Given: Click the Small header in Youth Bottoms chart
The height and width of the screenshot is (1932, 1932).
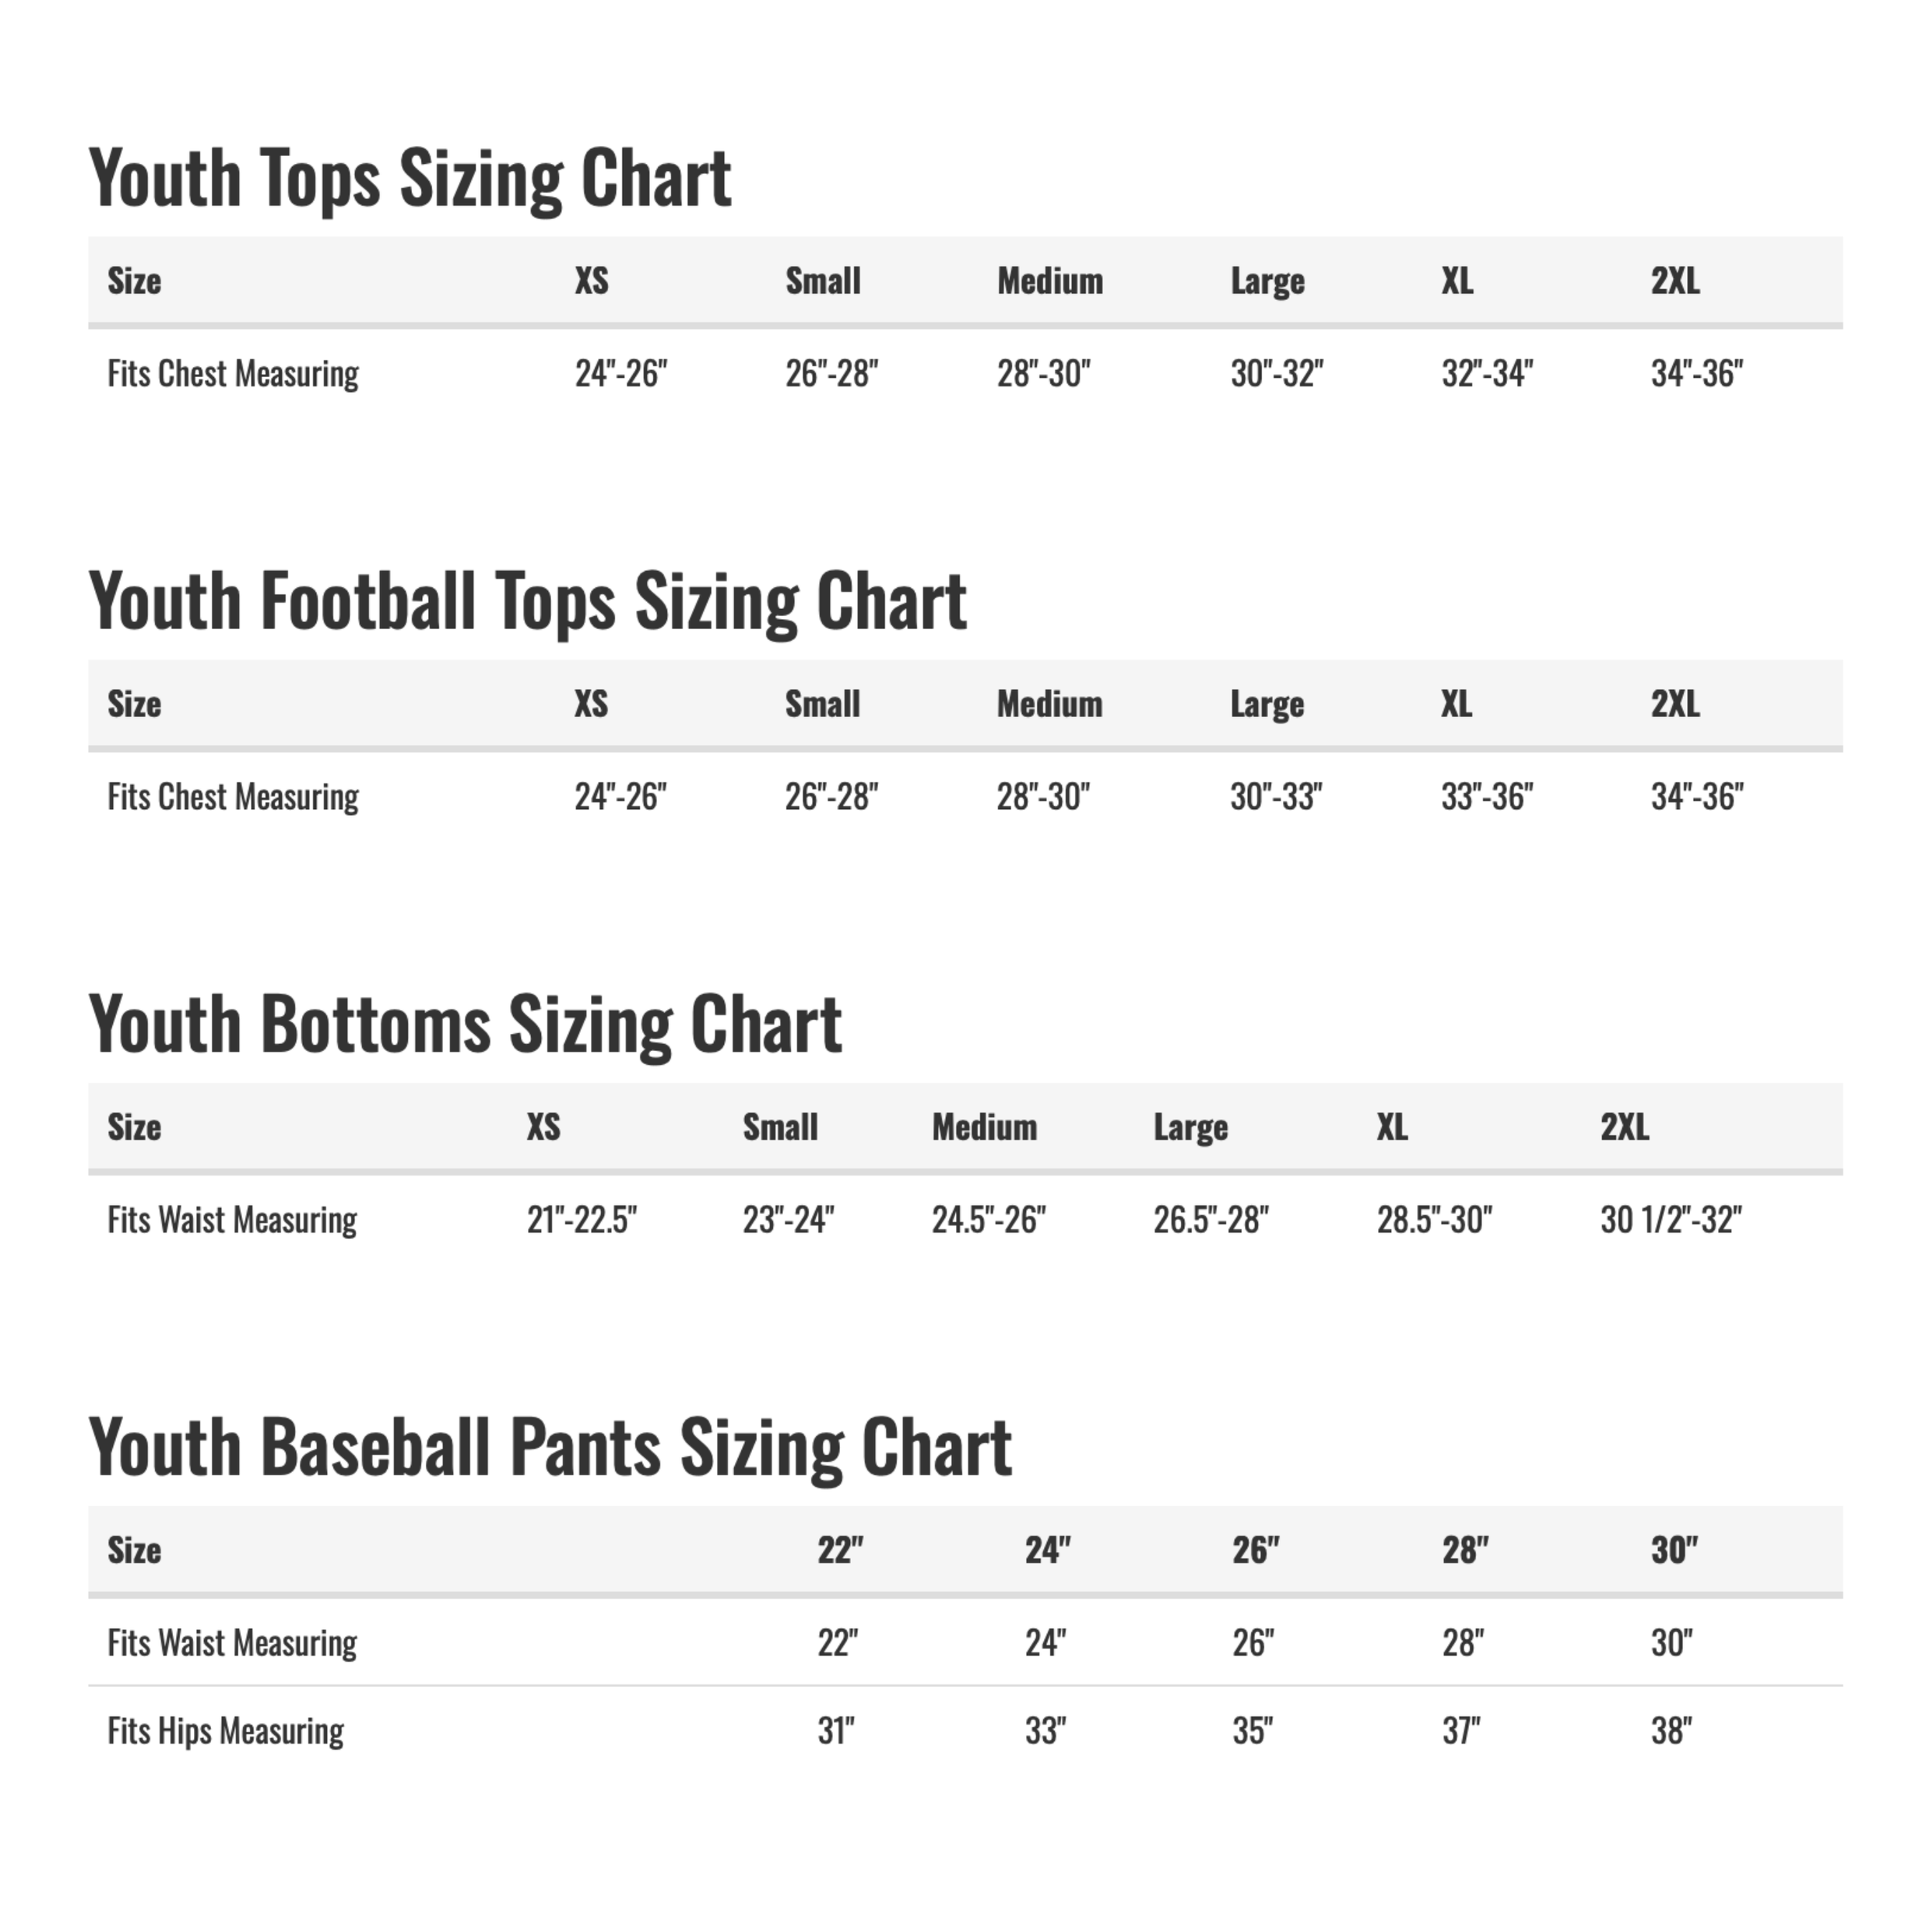Looking at the screenshot, I should (x=779, y=1127).
